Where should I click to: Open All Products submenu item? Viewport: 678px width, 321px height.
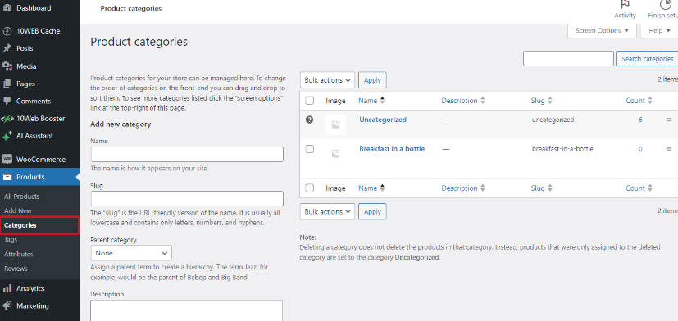pos(21,197)
